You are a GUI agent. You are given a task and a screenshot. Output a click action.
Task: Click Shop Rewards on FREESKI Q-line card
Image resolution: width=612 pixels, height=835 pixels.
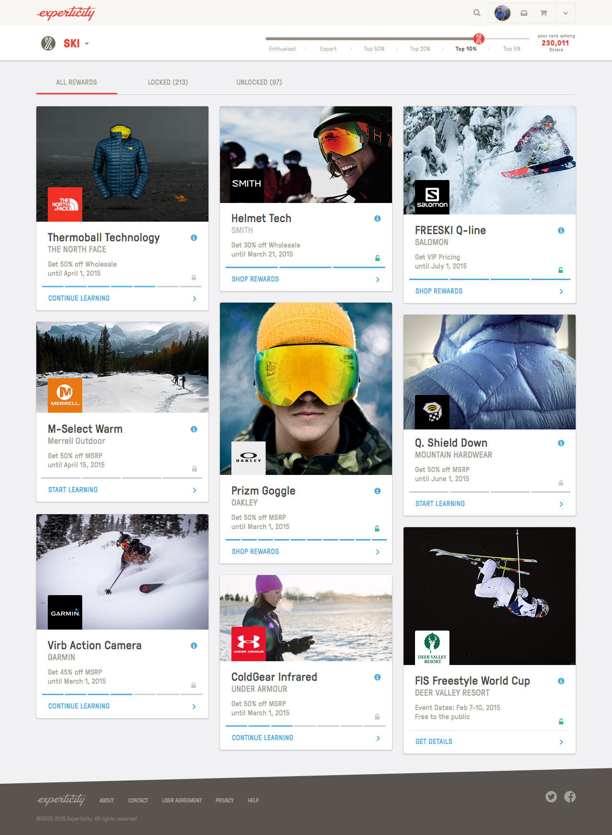[x=439, y=291]
